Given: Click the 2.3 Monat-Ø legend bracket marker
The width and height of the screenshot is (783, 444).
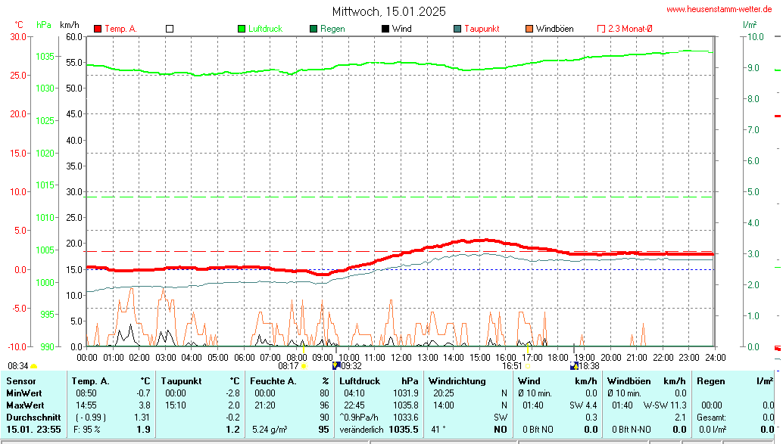Looking at the screenshot, I should pyautogui.click(x=601, y=29).
